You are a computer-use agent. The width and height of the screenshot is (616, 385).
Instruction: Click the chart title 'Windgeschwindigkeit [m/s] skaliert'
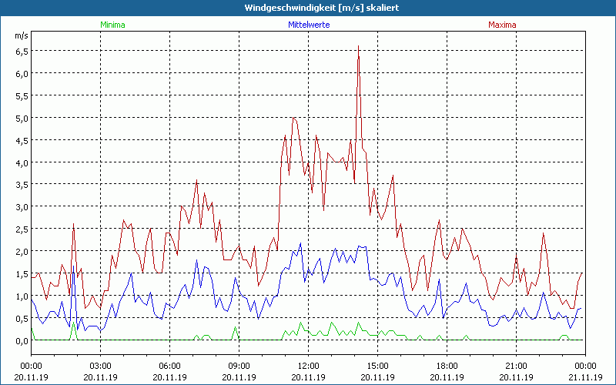[x=322, y=8]
